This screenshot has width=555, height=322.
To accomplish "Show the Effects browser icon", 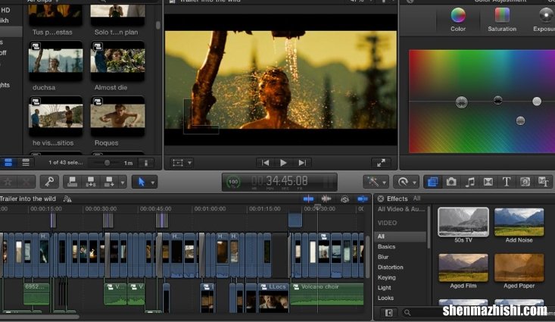I will [x=432, y=182].
